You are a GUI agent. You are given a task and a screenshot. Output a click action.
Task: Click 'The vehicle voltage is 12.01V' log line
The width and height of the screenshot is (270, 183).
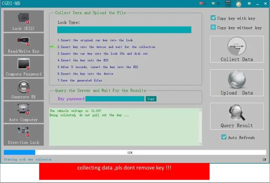76,111
